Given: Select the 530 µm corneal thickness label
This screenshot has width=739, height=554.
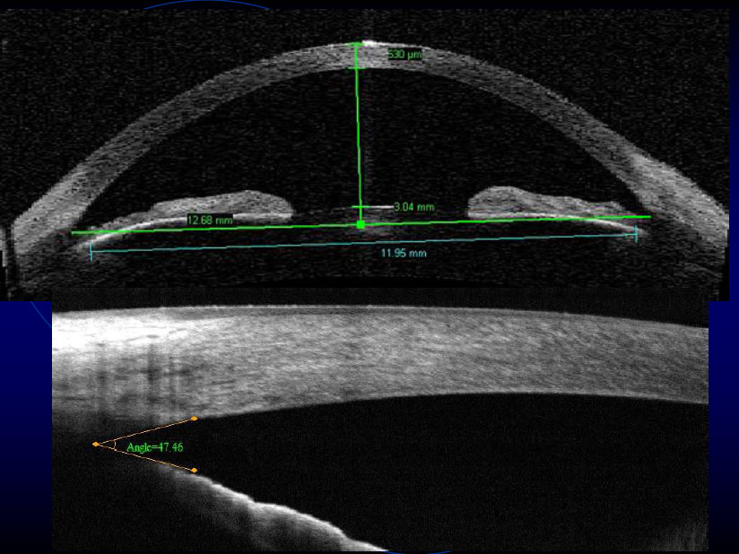Looking at the screenshot, I should 404,54.
